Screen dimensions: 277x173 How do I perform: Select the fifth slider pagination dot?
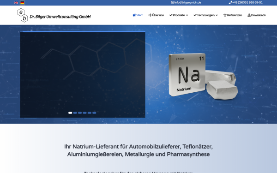[x=90, y=113]
